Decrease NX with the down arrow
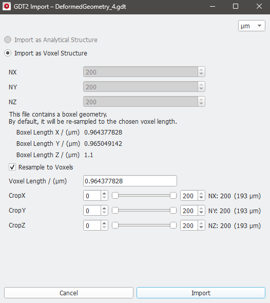 click(201, 74)
